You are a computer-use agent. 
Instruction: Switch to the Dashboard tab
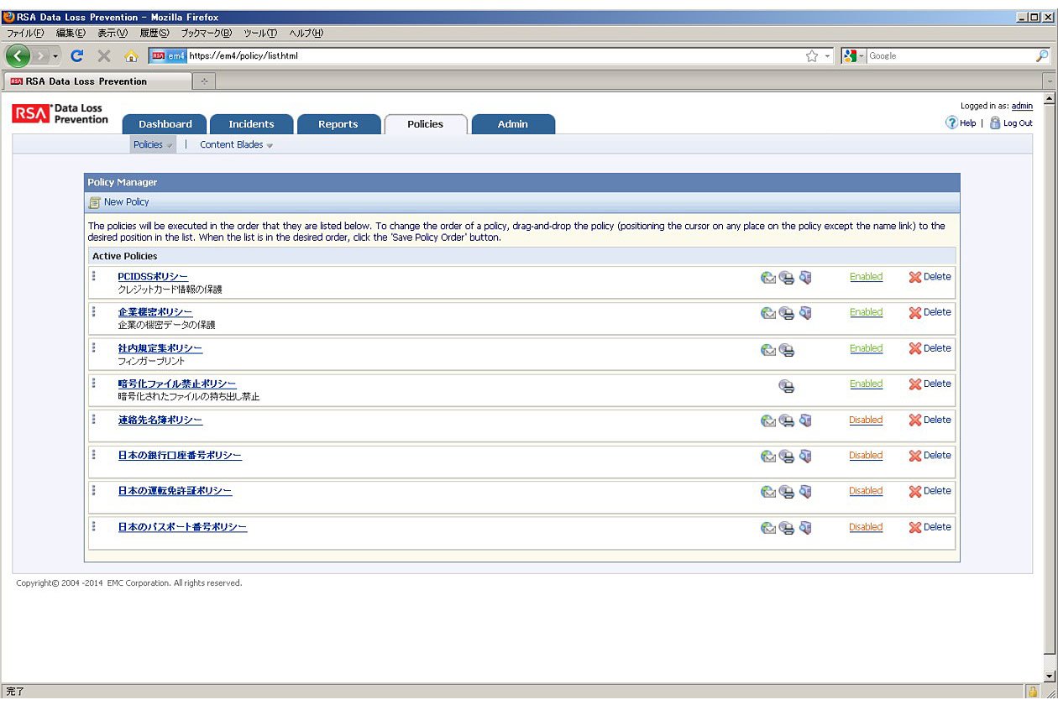pyautogui.click(x=165, y=124)
